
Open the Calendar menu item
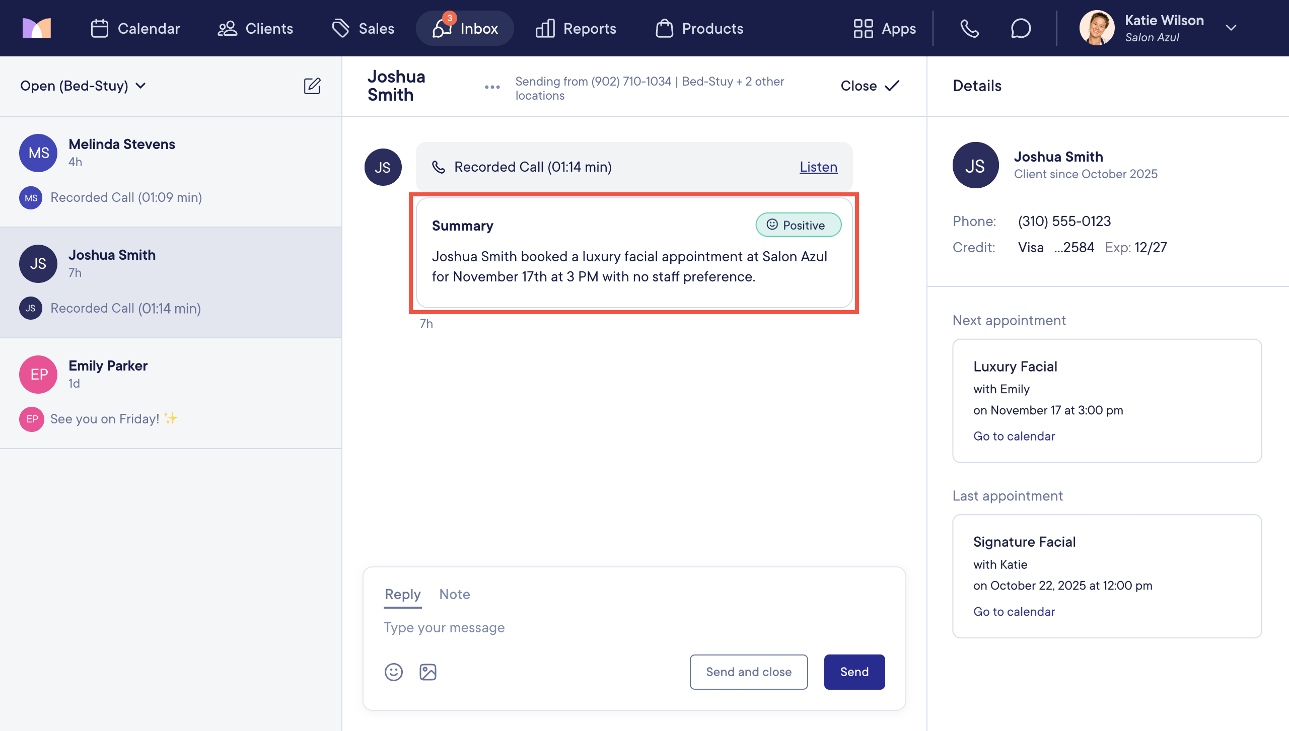135,29
